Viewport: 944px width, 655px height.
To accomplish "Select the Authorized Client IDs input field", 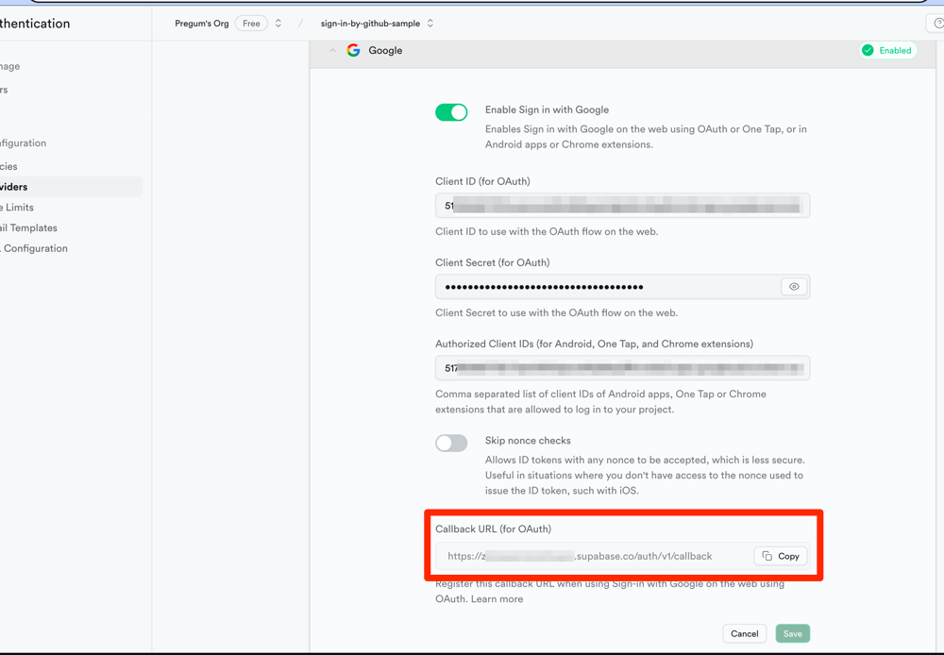I will coord(623,368).
